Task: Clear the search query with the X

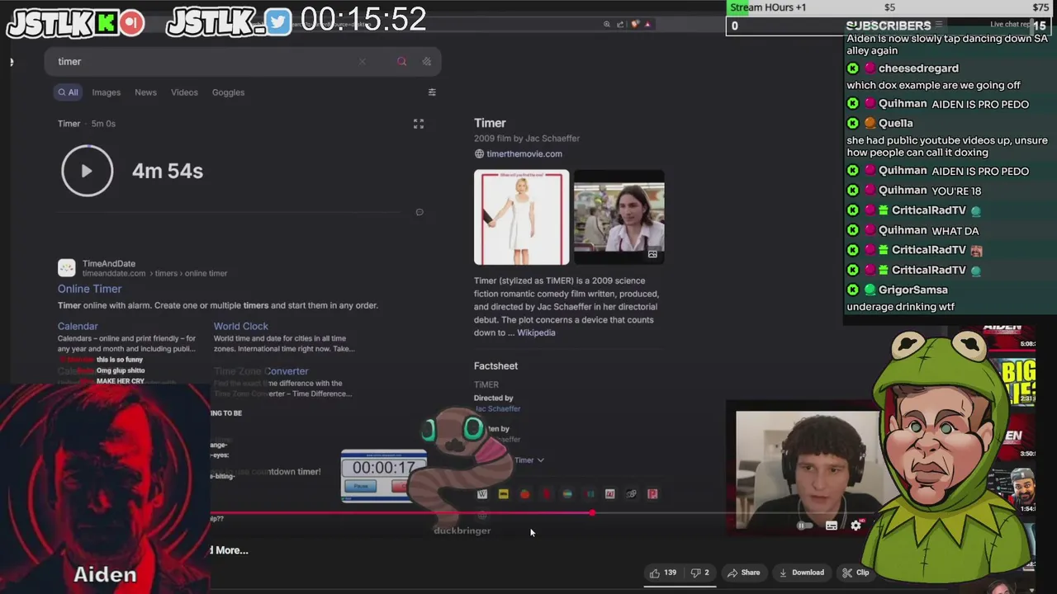Action: point(362,61)
